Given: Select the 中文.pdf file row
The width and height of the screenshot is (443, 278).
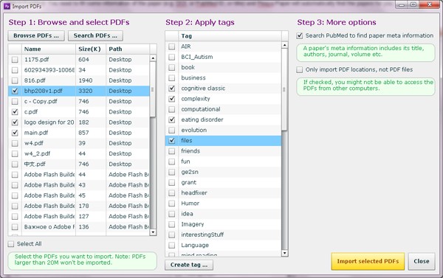Looking at the screenshot, I should (x=79, y=164).
